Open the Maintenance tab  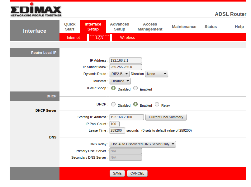pyautogui.click(x=184, y=27)
